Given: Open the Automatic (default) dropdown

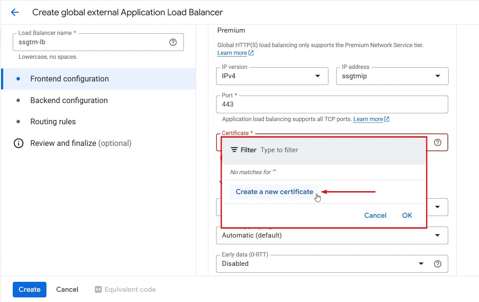Looking at the screenshot, I should pyautogui.click(x=332, y=235).
